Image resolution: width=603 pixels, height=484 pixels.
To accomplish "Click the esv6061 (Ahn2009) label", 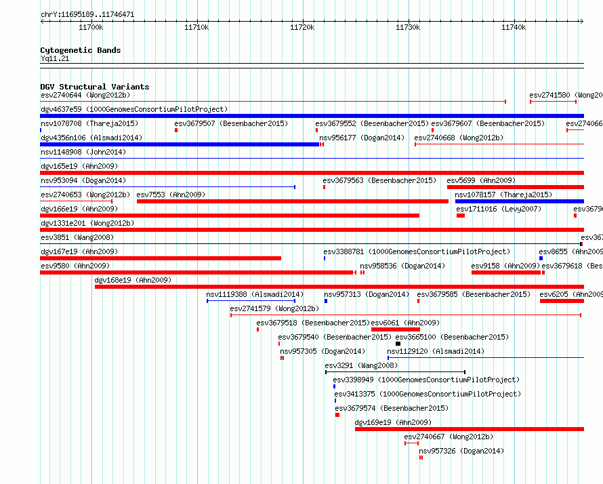I will pyautogui.click(x=405, y=323).
